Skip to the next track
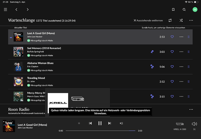The height and width of the screenshot is (139, 201). (x=110, y=123)
